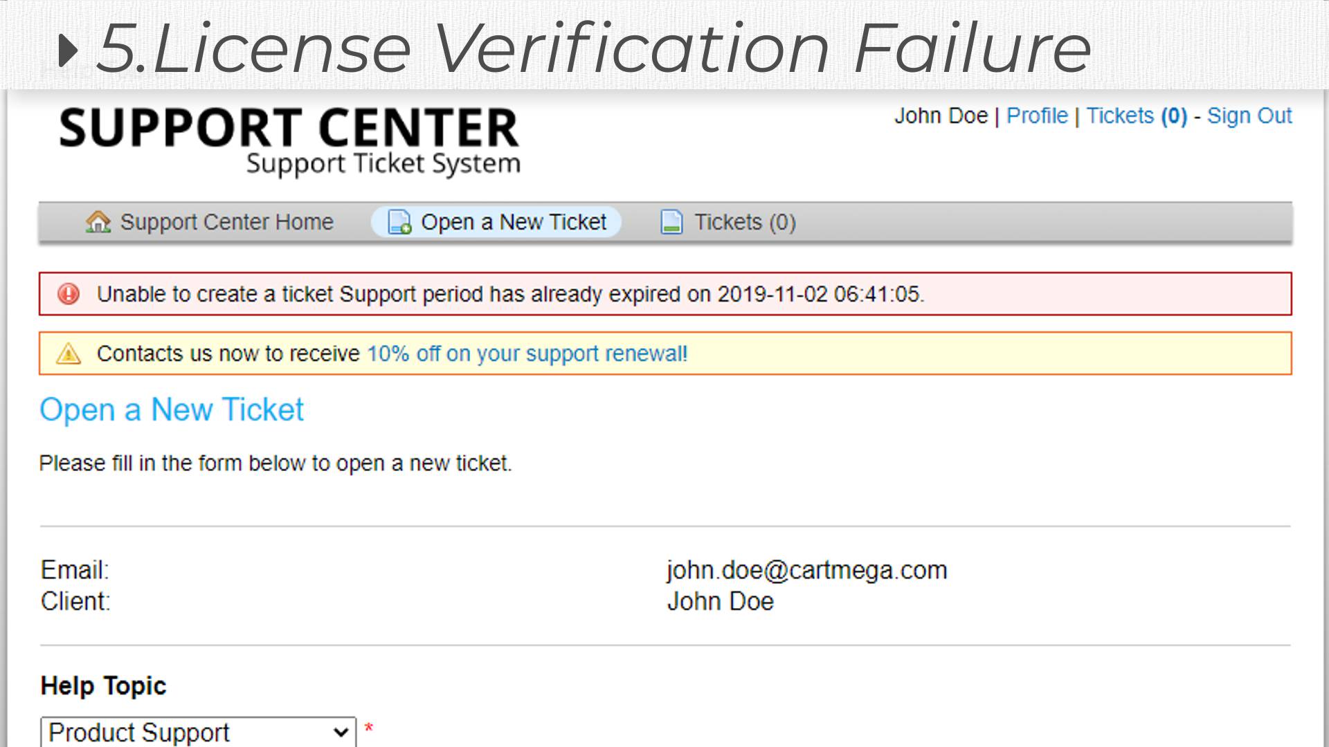Click Sign Out in the top right

(x=1249, y=116)
